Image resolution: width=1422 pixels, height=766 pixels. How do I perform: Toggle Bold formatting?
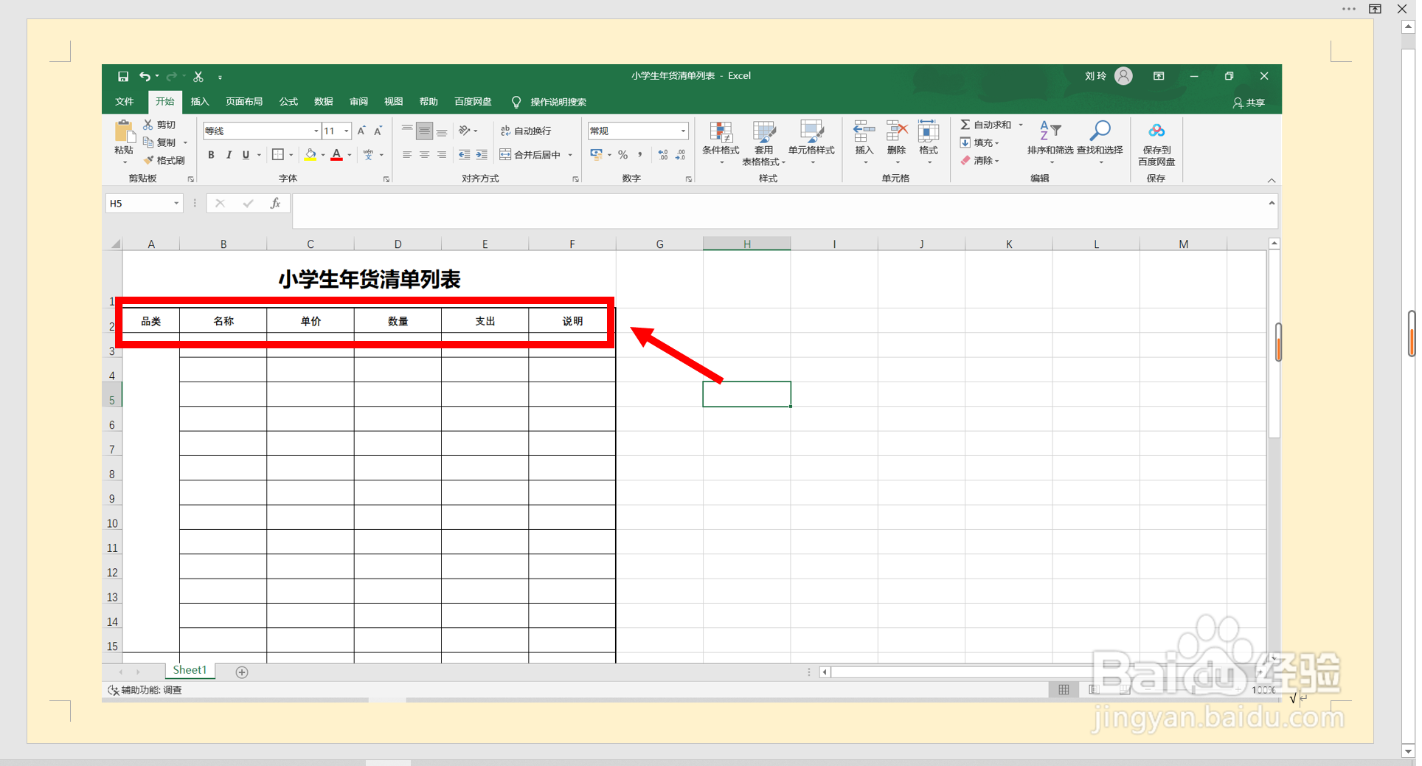click(x=211, y=155)
